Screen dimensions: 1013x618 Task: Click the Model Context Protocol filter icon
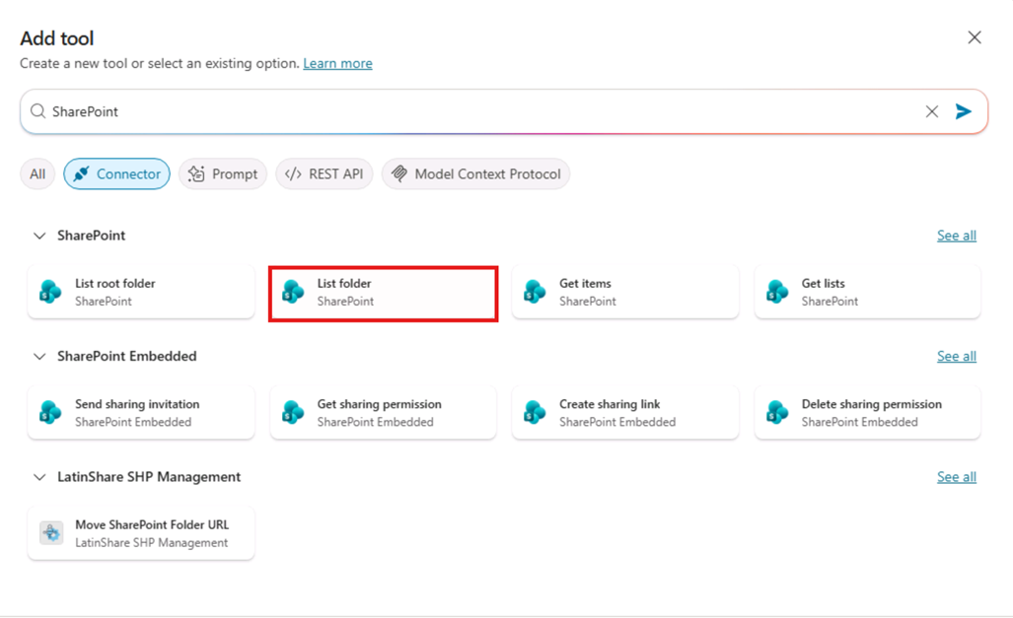click(x=399, y=173)
